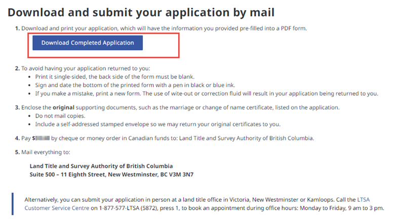Screen dimensions: 395x223
Task: Click the blurred payment amount
Action: pyautogui.click(x=43, y=137)
